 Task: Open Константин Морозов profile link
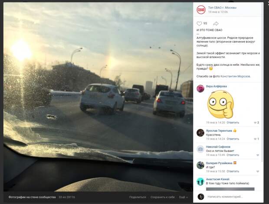point(235,76)
